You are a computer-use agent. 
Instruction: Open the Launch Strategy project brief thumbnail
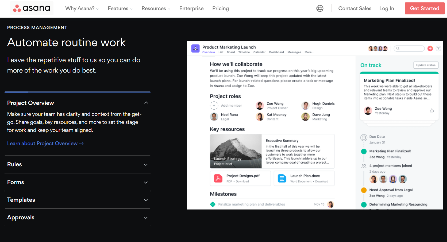click(x=236, y=151)
